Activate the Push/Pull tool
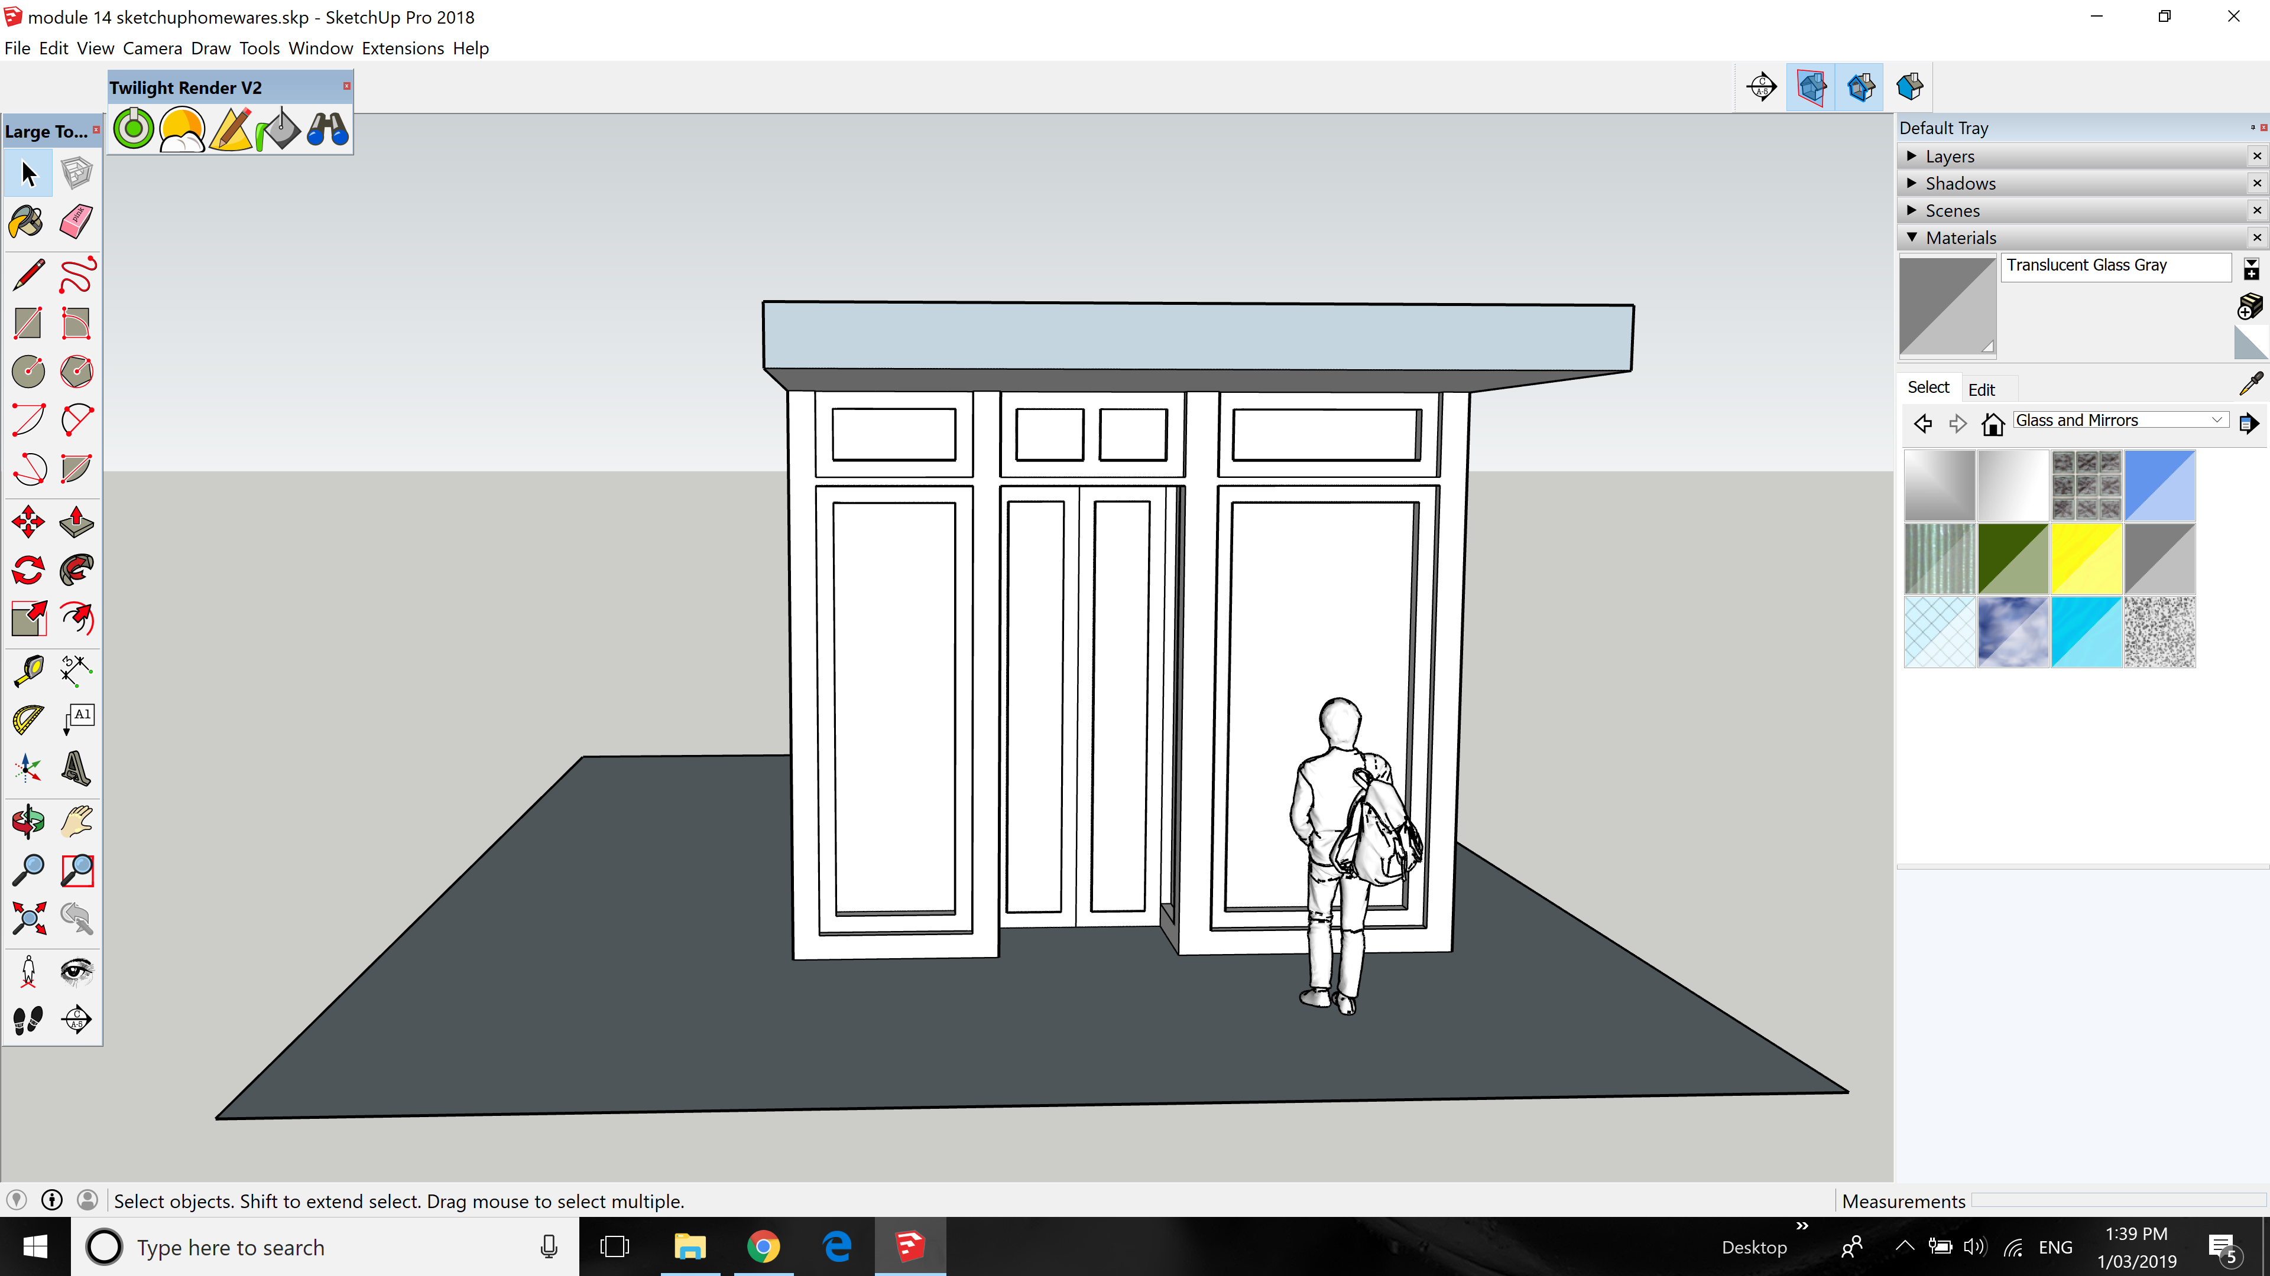 [x=76, y=522]
